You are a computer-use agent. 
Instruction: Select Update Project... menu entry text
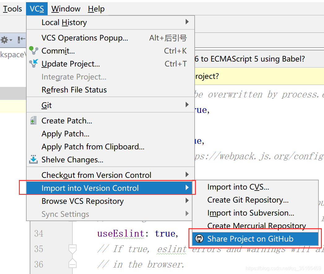71,64
